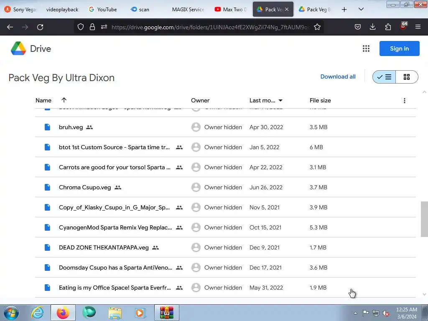
Task: Click the Sign in button
Action: 399,48
